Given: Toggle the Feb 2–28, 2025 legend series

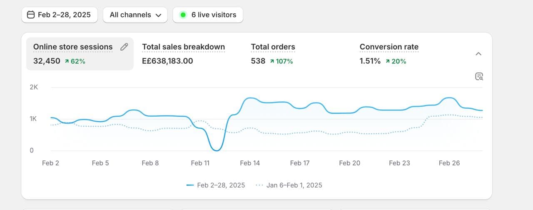Looking at the screenshot, I should 221,185.
